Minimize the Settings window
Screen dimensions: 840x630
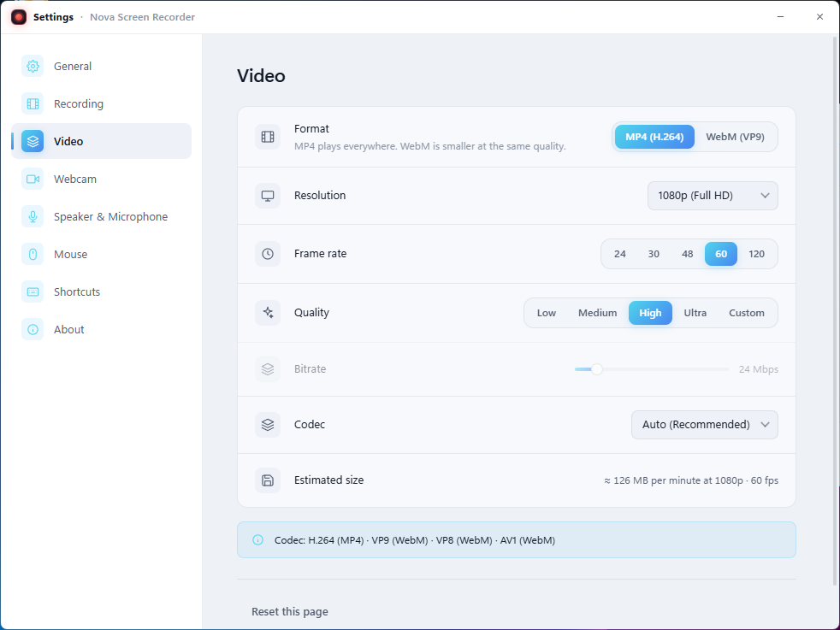point(780,17)
